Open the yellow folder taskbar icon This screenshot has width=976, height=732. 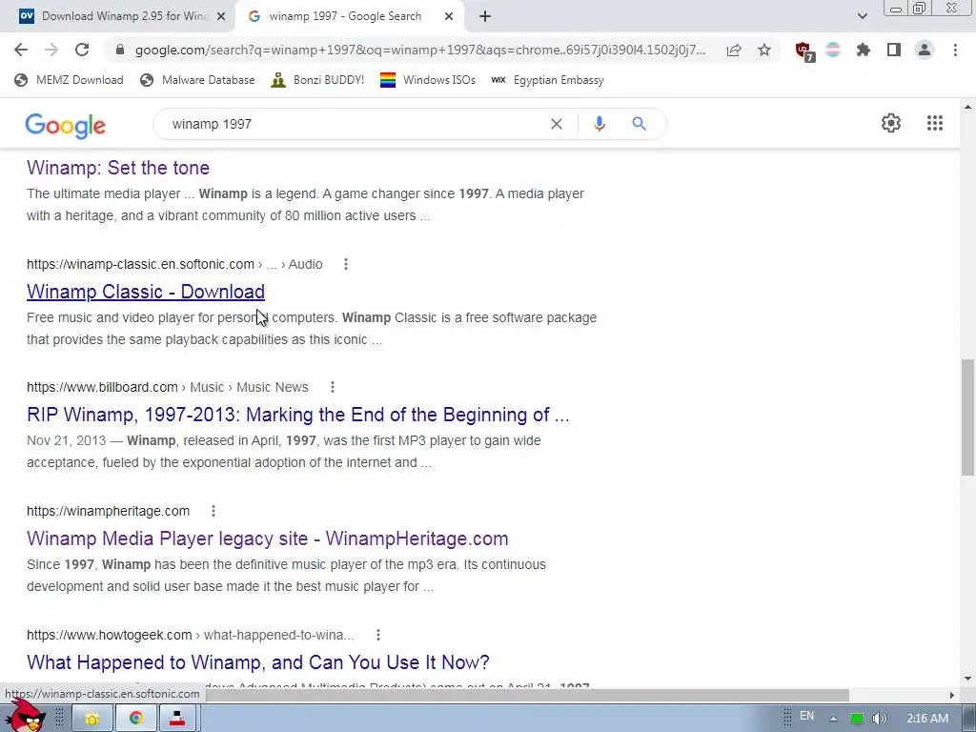point(92,719)
